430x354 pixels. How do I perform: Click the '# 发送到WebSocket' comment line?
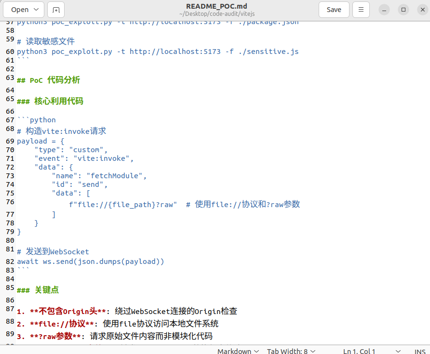53,251
